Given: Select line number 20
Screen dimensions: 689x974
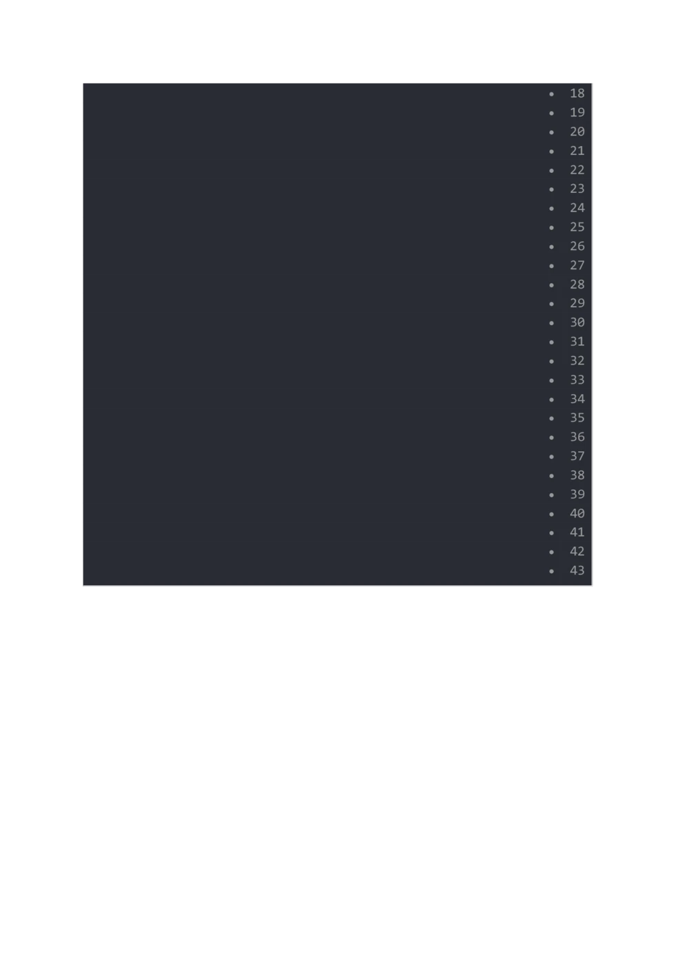Looking at the screenshot, I should coord(577,132).
